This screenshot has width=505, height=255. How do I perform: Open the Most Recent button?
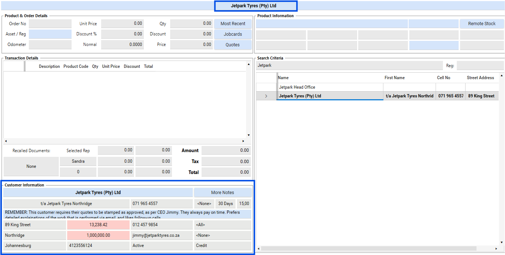[233, 24]
